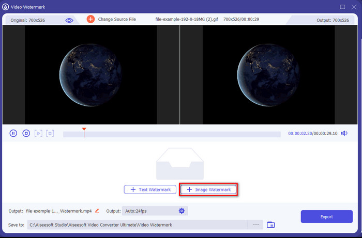Browse save path with three dots
The height and width of the screenshot is (238, 362).
point(255,225)
